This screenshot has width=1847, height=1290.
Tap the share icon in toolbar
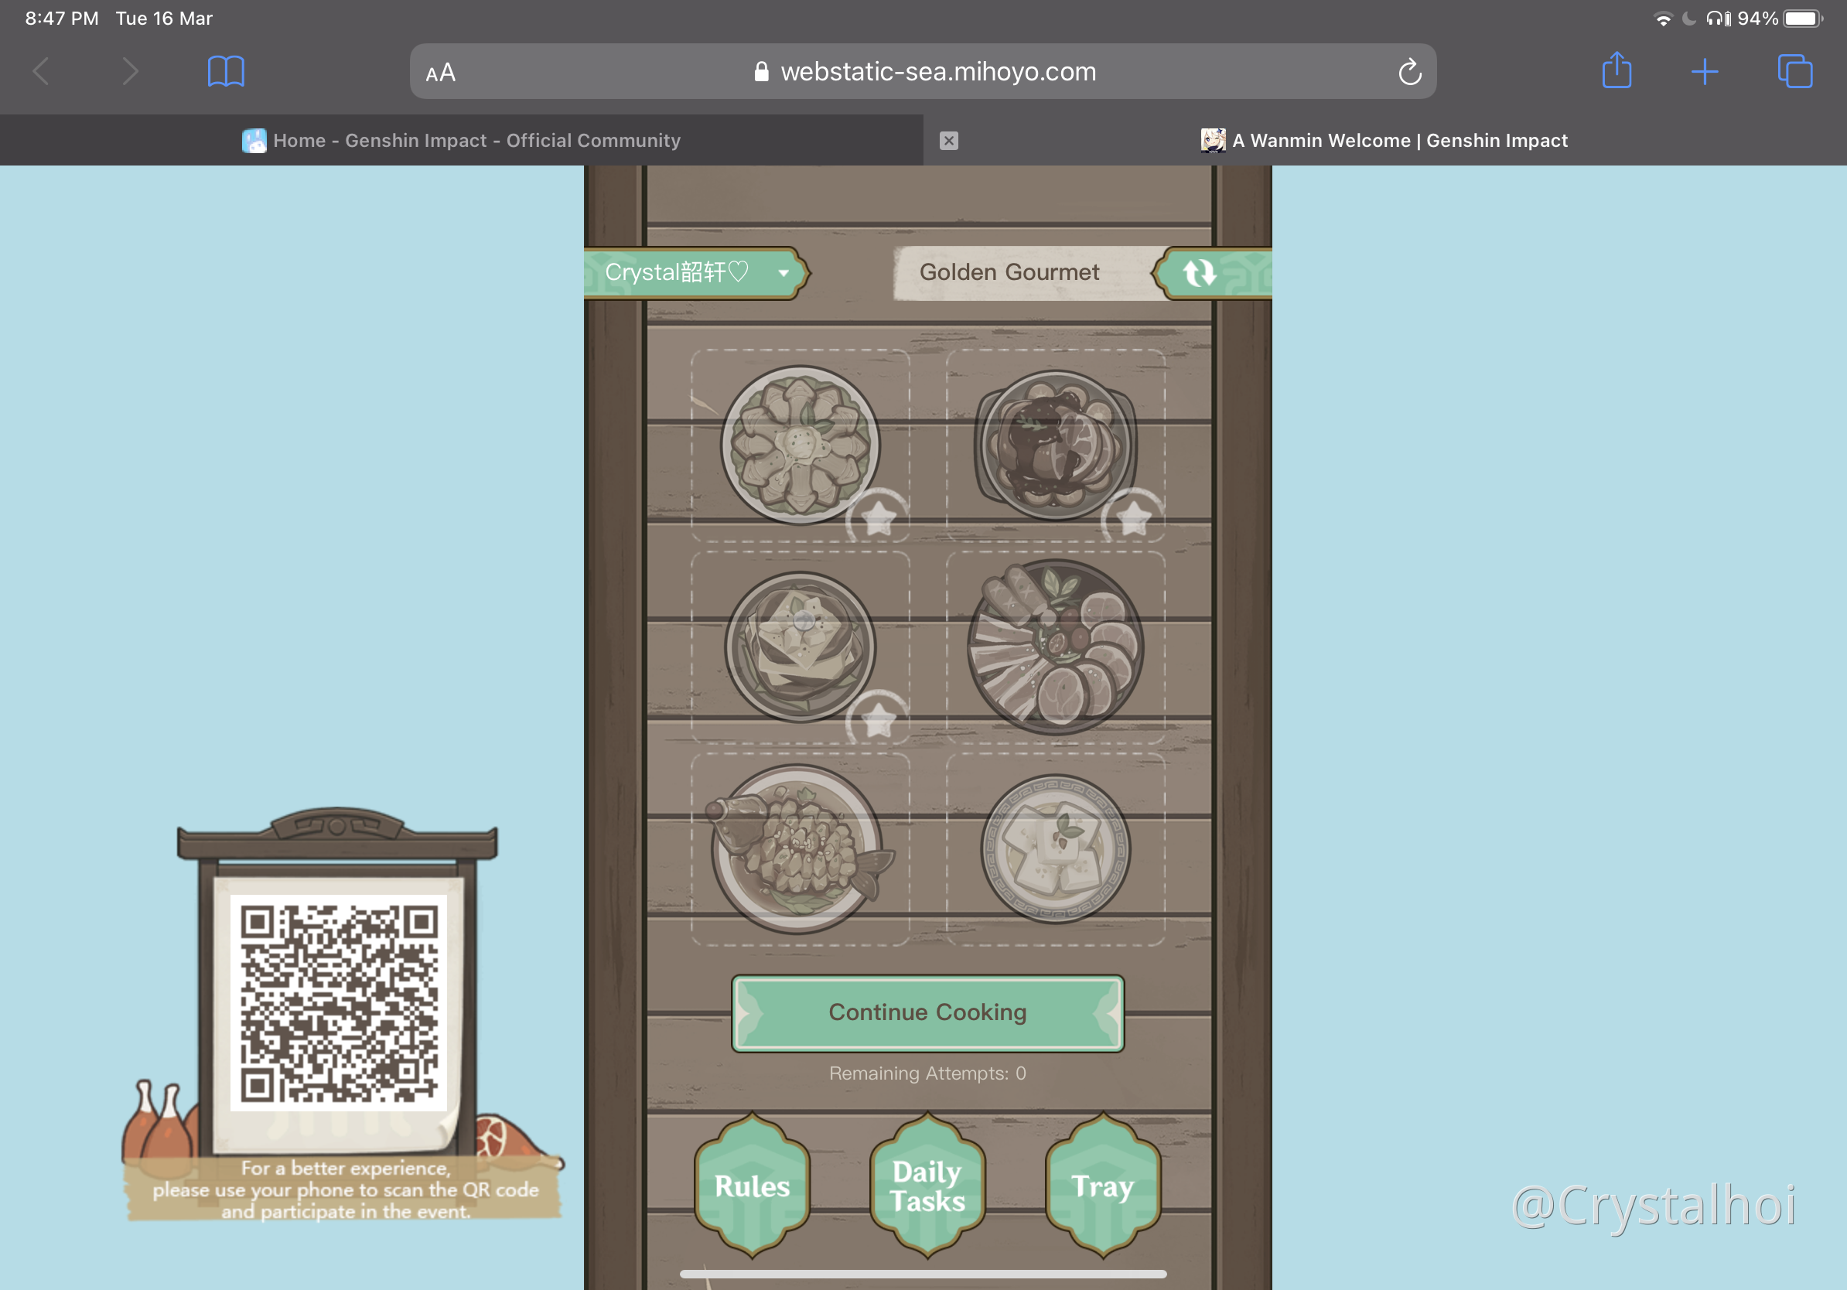(x=1617, y=72)
